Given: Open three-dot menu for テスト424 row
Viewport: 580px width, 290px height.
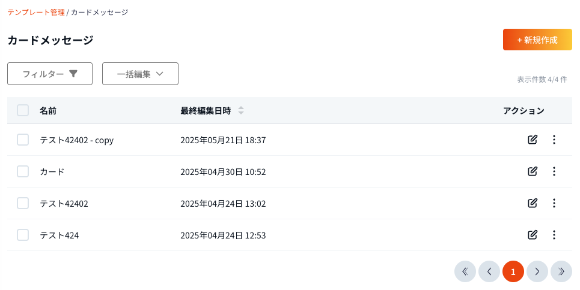Looking at the screenshot, I should (x=554, y=235).
